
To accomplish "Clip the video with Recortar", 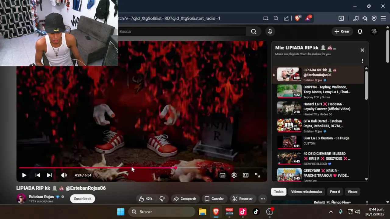I will [243, 199].
